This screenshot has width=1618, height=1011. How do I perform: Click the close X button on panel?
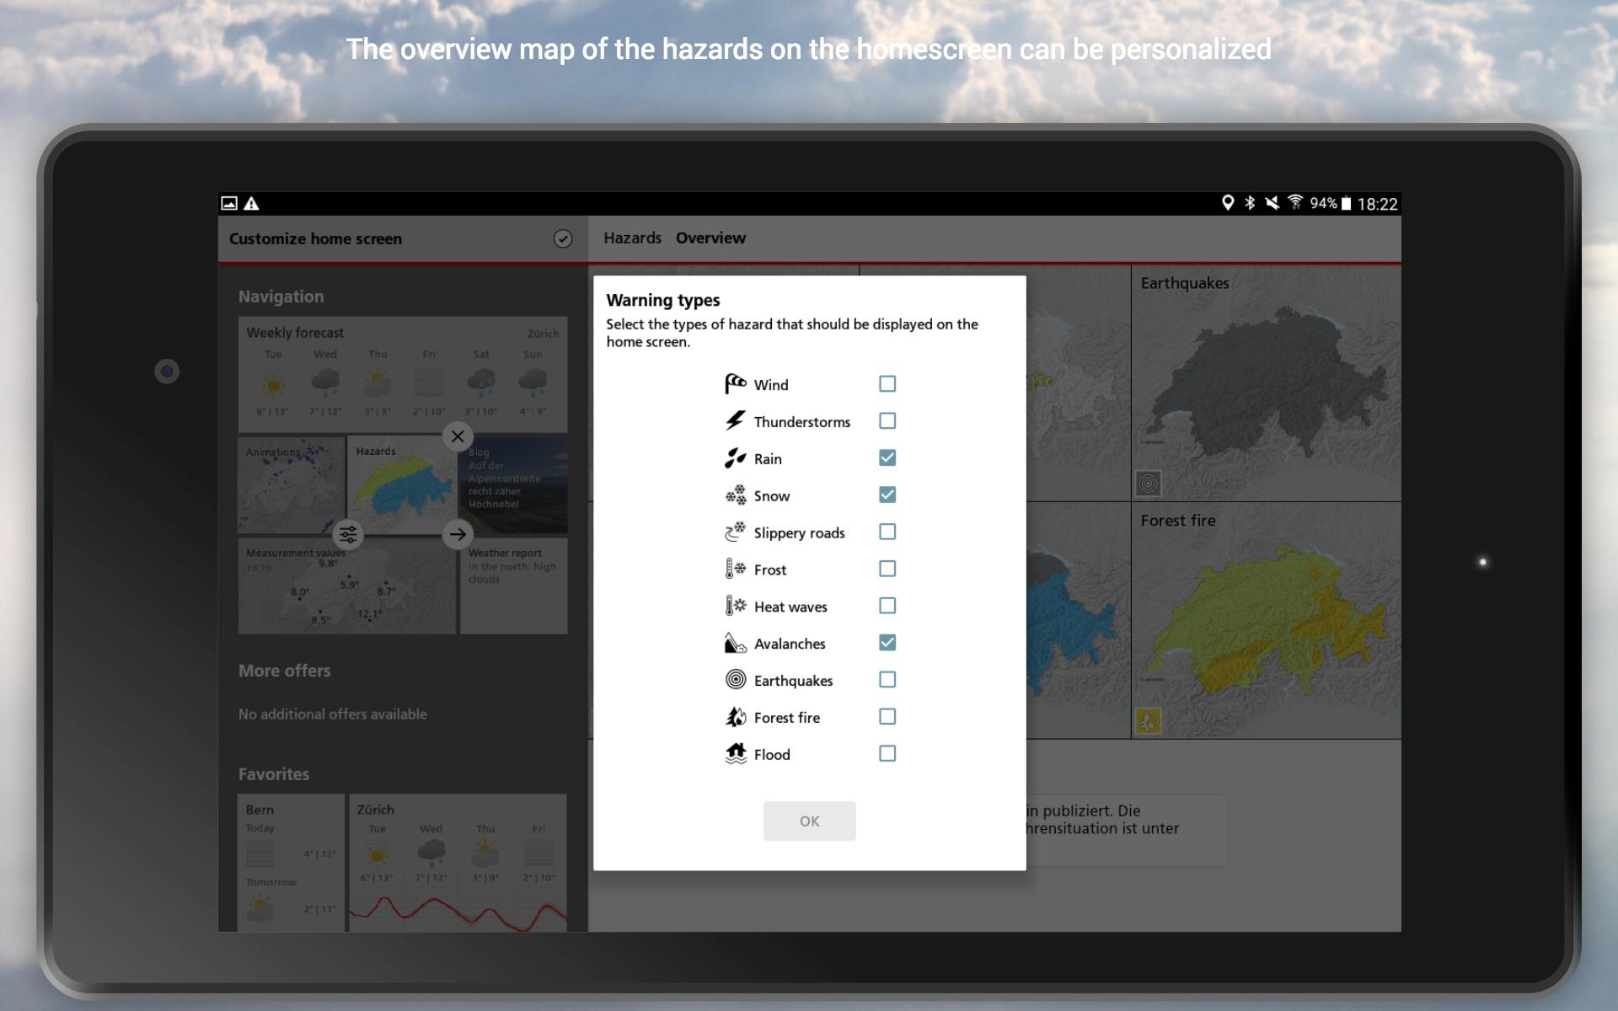tap(455, 435)
